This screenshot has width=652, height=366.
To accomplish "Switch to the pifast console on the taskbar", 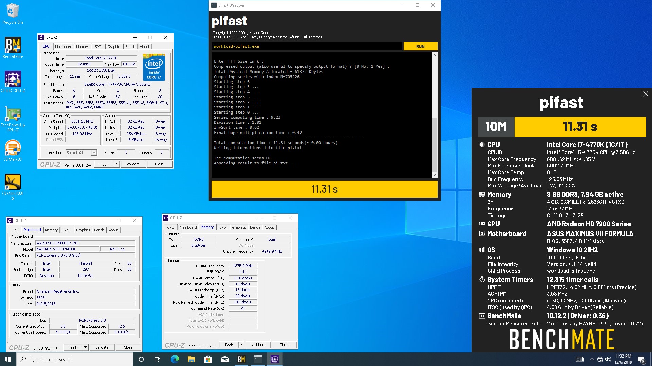I will point(258,359).
